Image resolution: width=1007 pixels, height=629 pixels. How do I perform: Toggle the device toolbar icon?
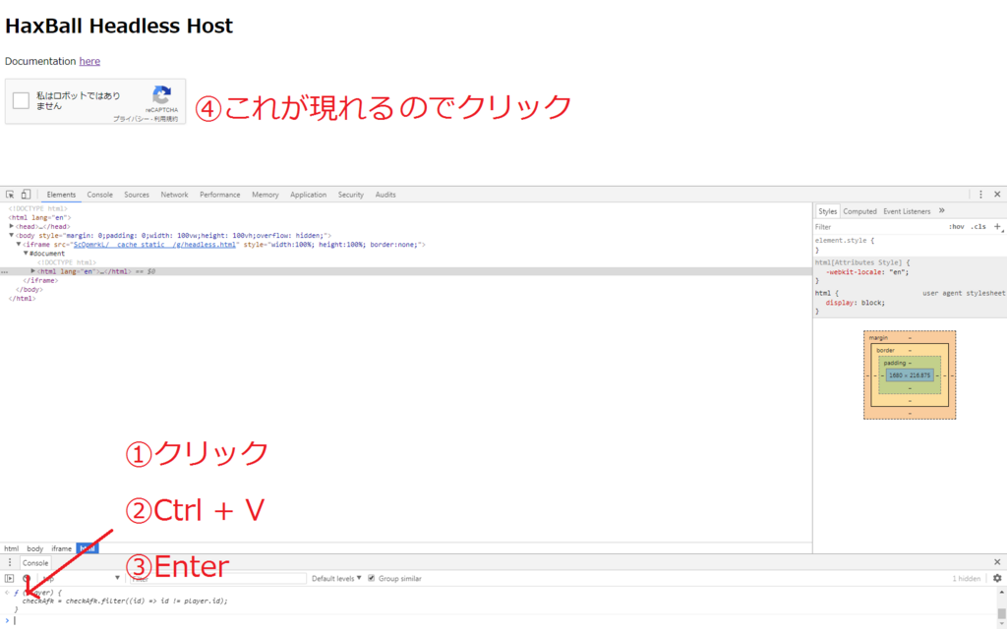coord(26,195)
